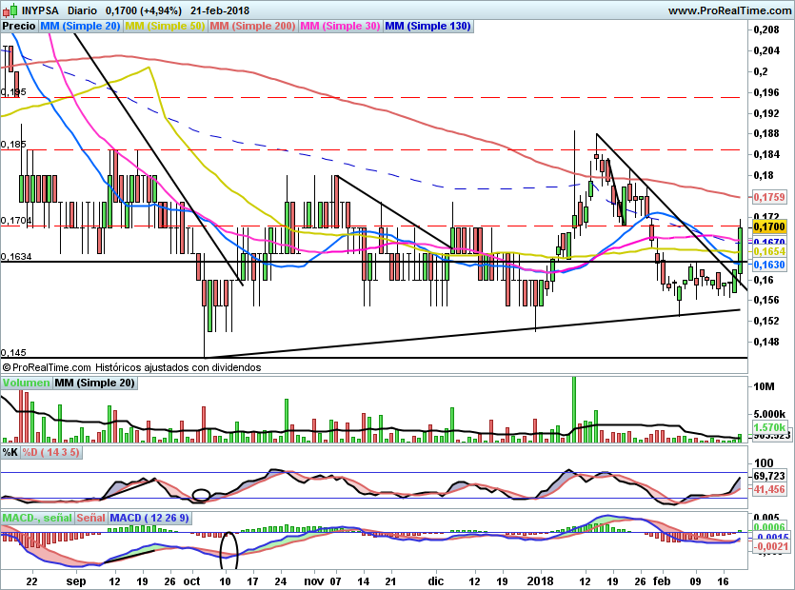Screen dimensions: 795x590
Task: Select the red Señal label
Action: tap(90, 519)
